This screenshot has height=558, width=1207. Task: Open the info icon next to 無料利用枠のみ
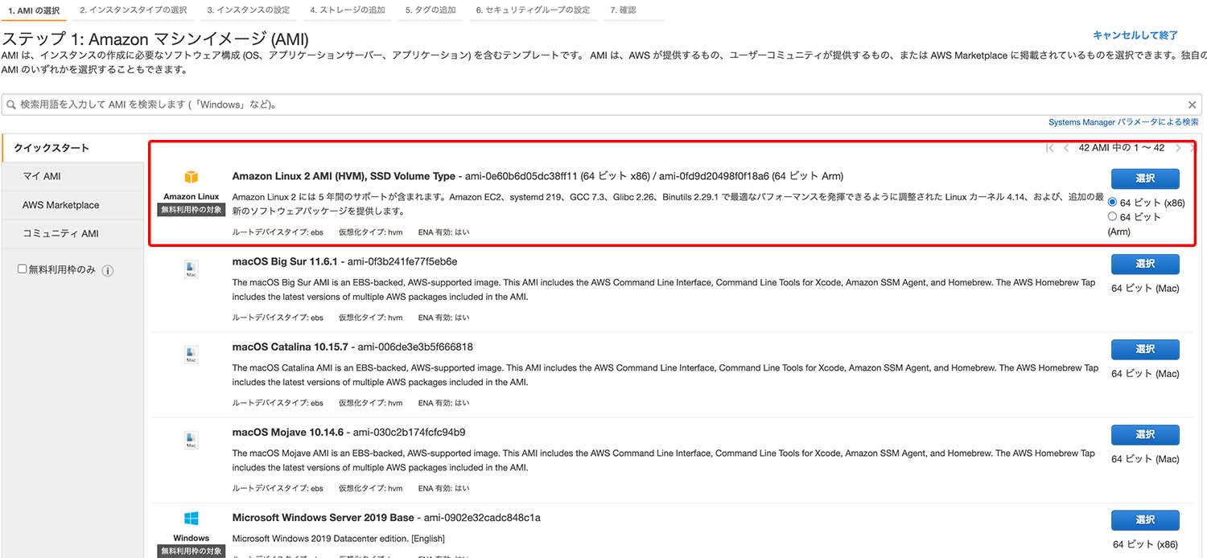(x=108, y=270)
